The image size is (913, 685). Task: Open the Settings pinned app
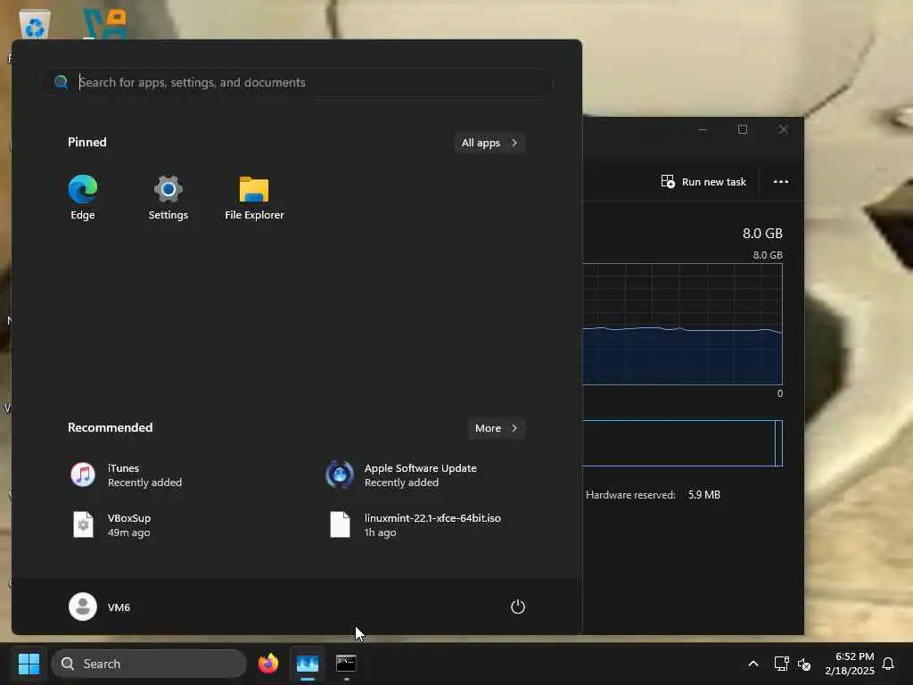tap(169, 198)
